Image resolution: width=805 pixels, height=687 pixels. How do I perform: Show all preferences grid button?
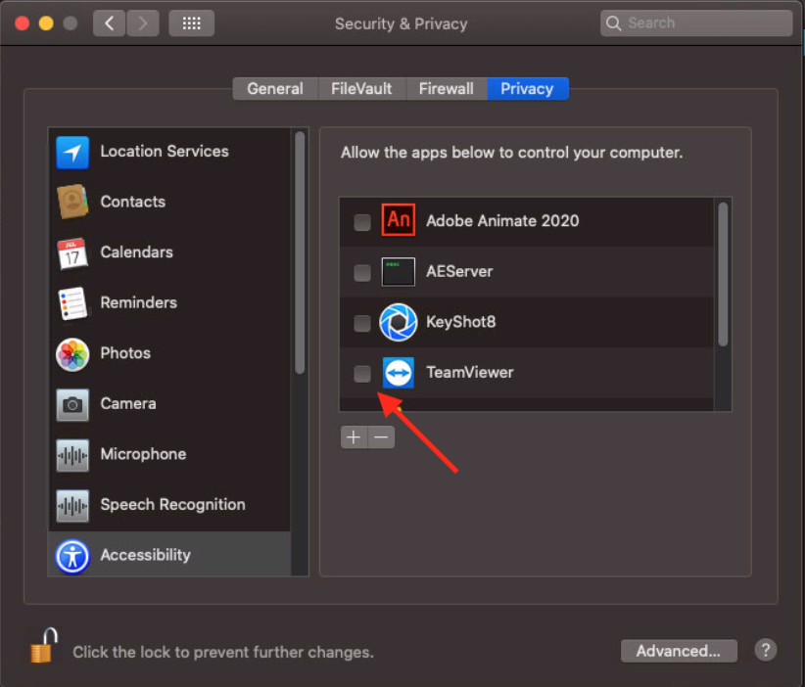click(x=192, y=23)
